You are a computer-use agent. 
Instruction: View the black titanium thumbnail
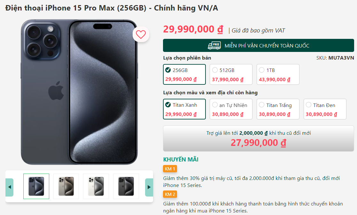126,186
